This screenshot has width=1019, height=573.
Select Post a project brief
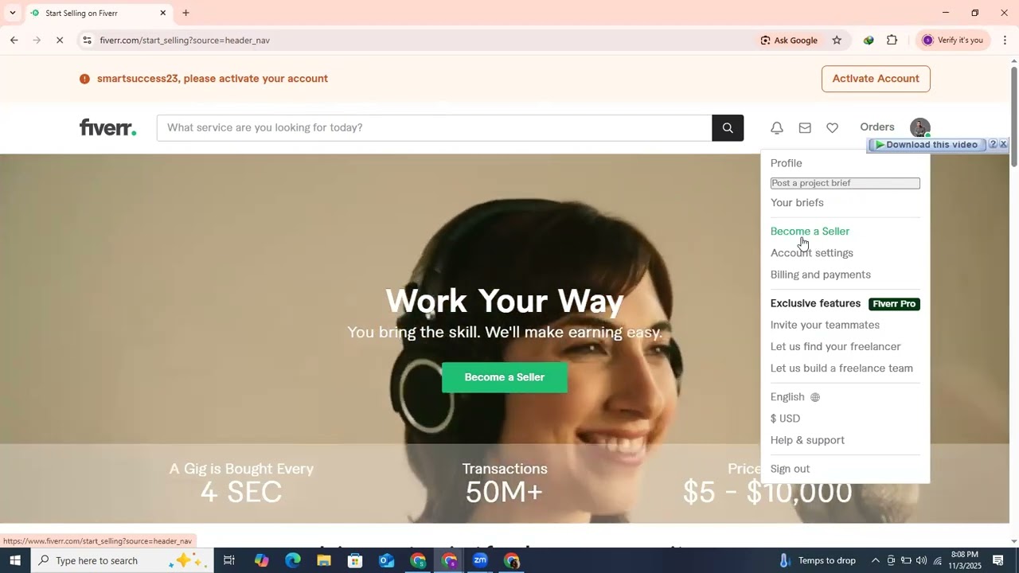[845, 183]
